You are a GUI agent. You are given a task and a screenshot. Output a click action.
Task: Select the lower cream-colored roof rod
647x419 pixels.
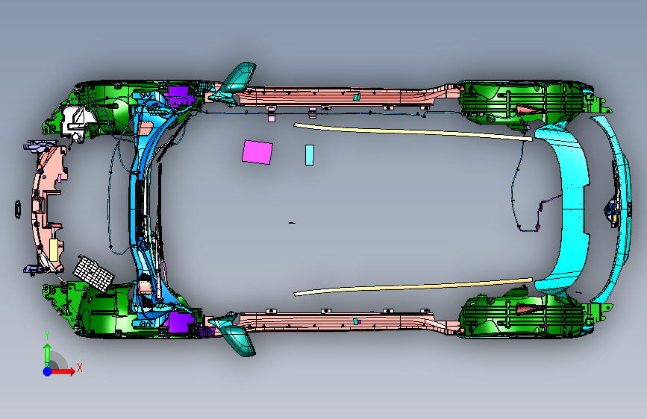(413, 286)
